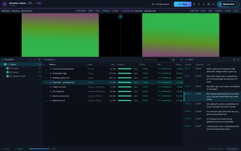
Task: Click the Vacation videos app logo icon
Action: tap(5, 4)
